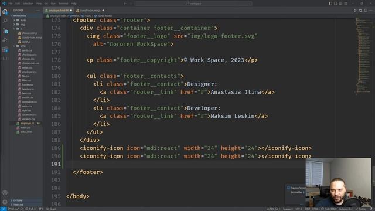Open the Extensions view
375x211 pixels.
(5, 49)
